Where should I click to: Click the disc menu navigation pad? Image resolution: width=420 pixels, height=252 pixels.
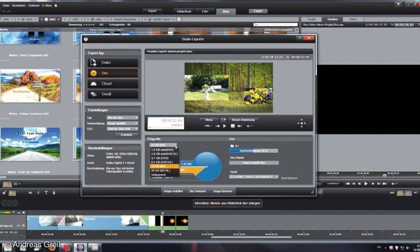tap(301, 123)
